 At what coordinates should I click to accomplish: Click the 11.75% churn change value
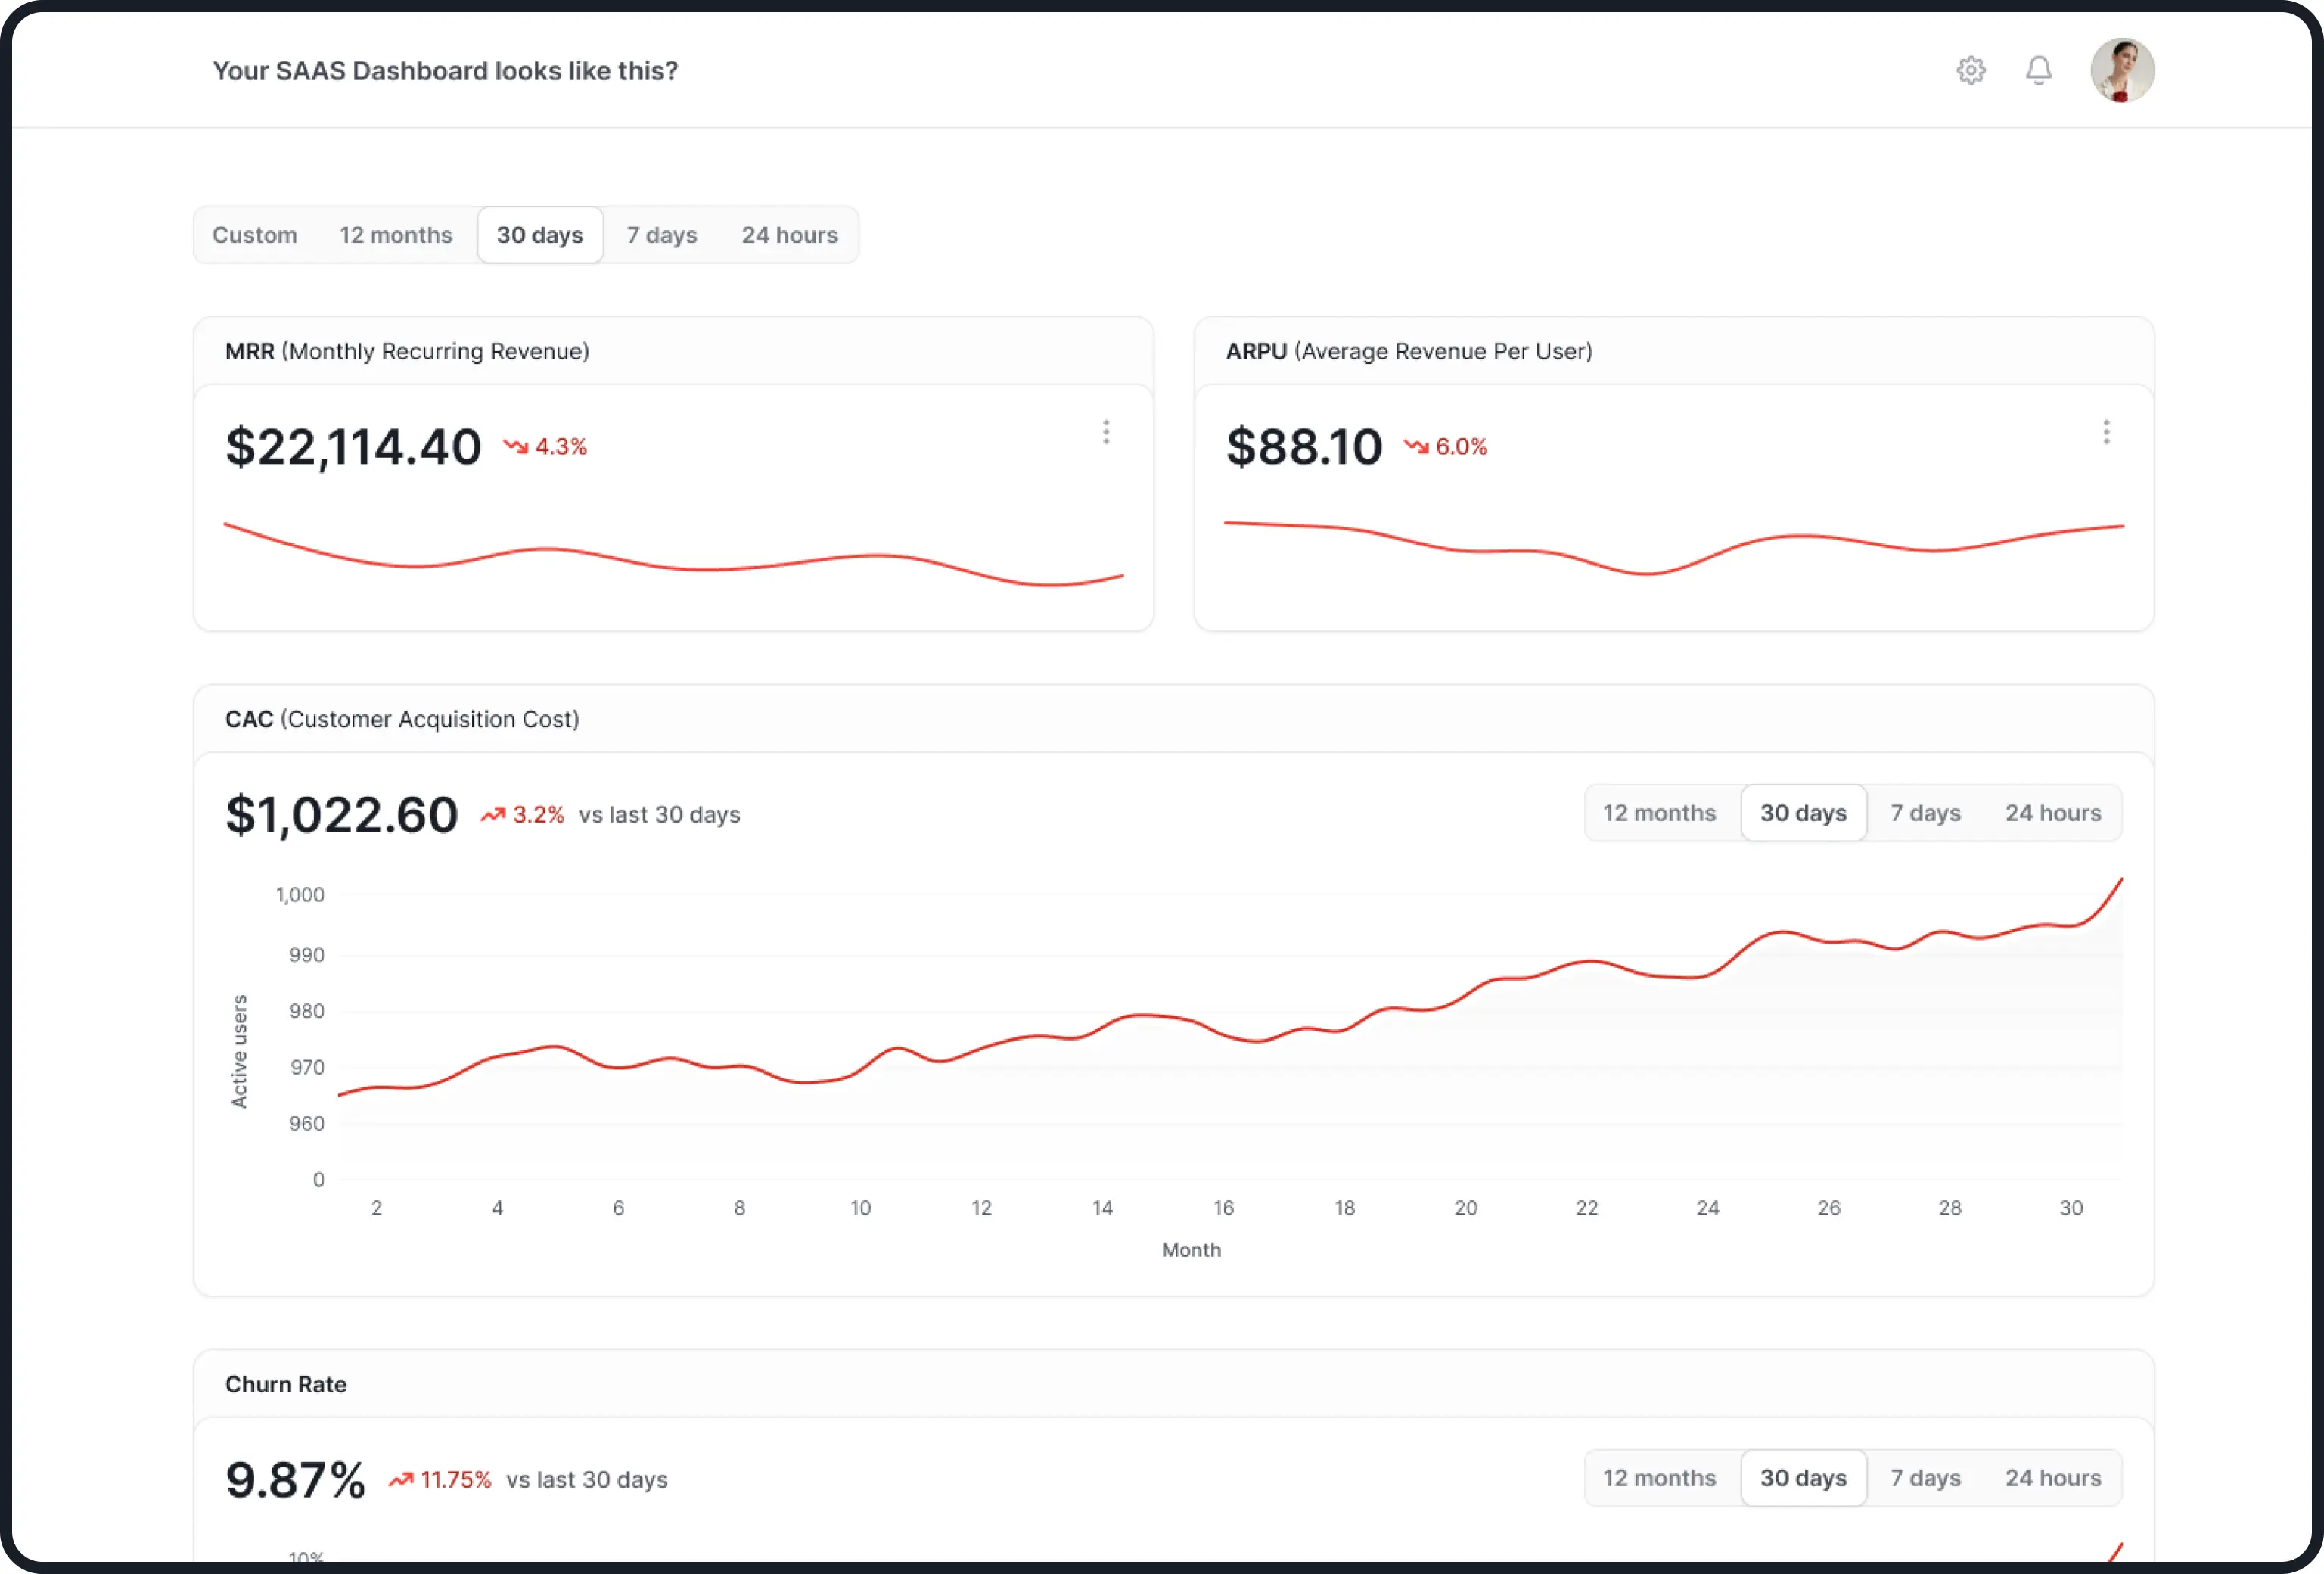click(456, 1480)
